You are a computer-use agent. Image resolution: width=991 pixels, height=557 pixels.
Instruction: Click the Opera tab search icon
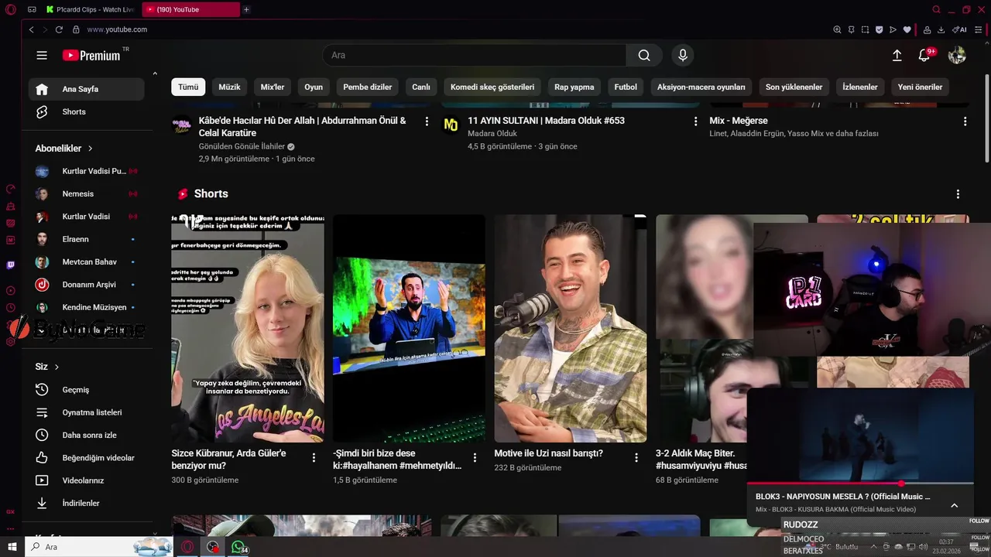point(936,9)
